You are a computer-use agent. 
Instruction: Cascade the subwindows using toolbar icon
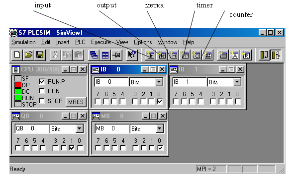[94, 55]
